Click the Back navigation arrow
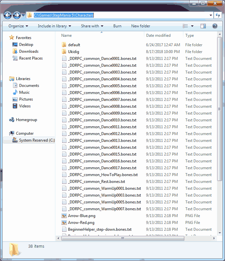 click(7, 15)
